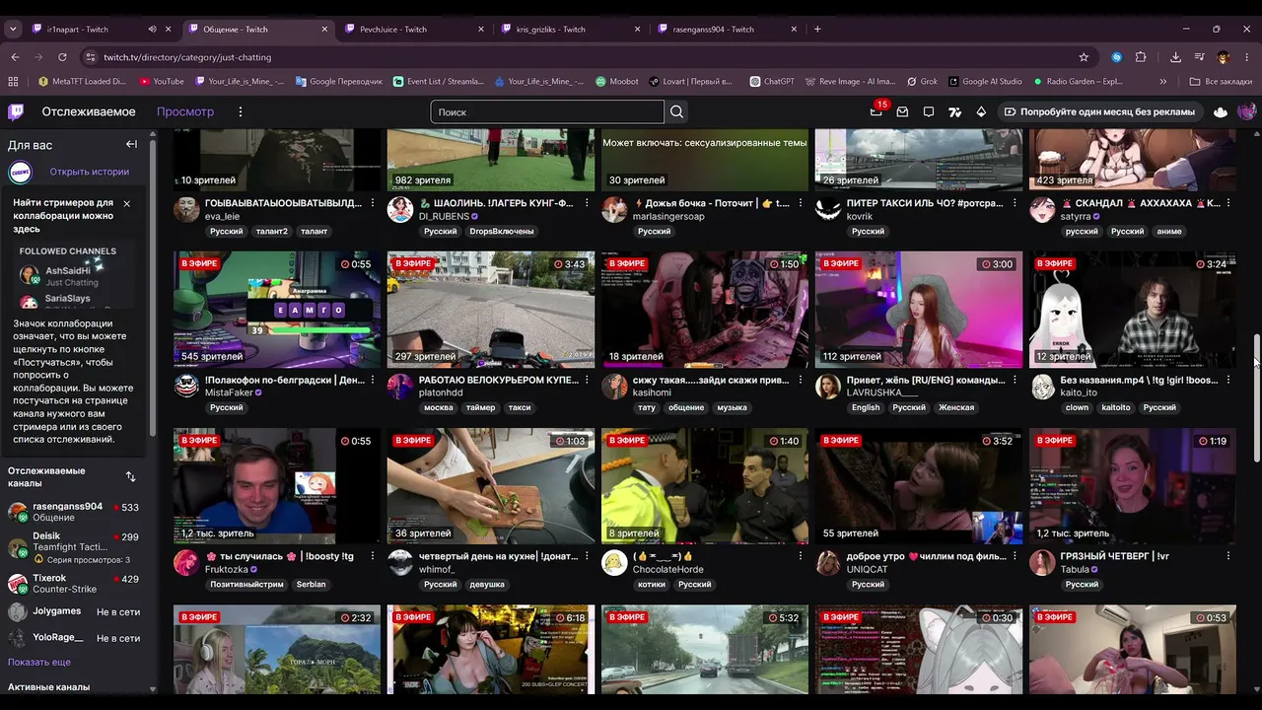Screen dimensions: 1262x710
Task: Click the аниме tag under satyrra
Action: [1169, 232]
